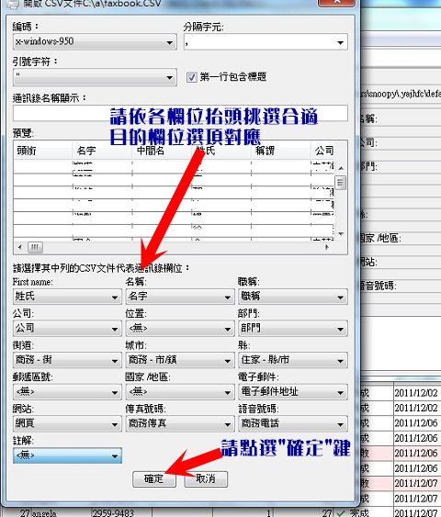441x517 pixels.
Task: Open the 城市 dropdown set to 商務 - 市/鎮
Action: coord(180,360)
